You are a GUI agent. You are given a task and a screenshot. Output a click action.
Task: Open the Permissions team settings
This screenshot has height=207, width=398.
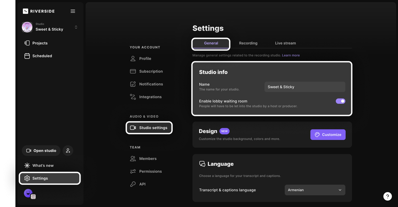coord(150,171)
